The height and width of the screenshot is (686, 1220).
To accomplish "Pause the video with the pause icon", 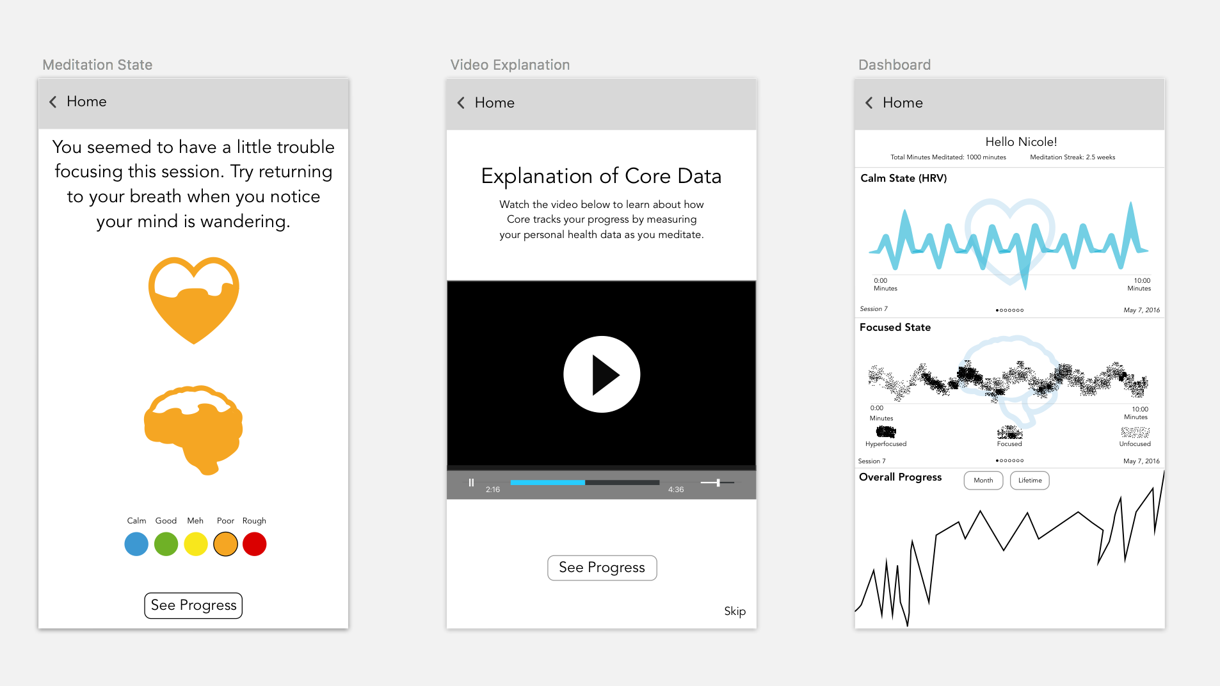I will click(471, 483).
